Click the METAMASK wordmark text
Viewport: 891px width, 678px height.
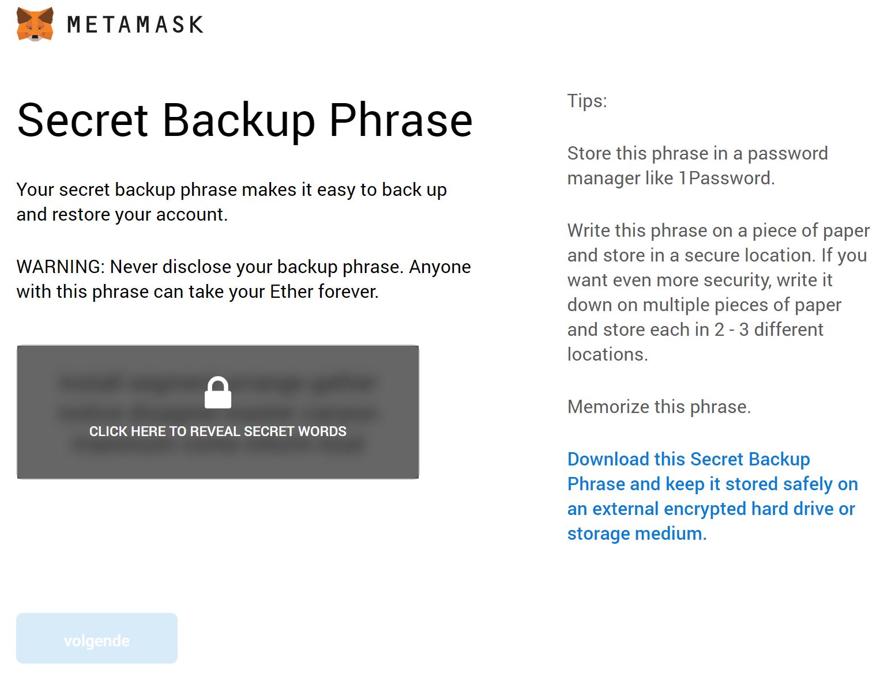pyautogui.click(x=135, y=25)
